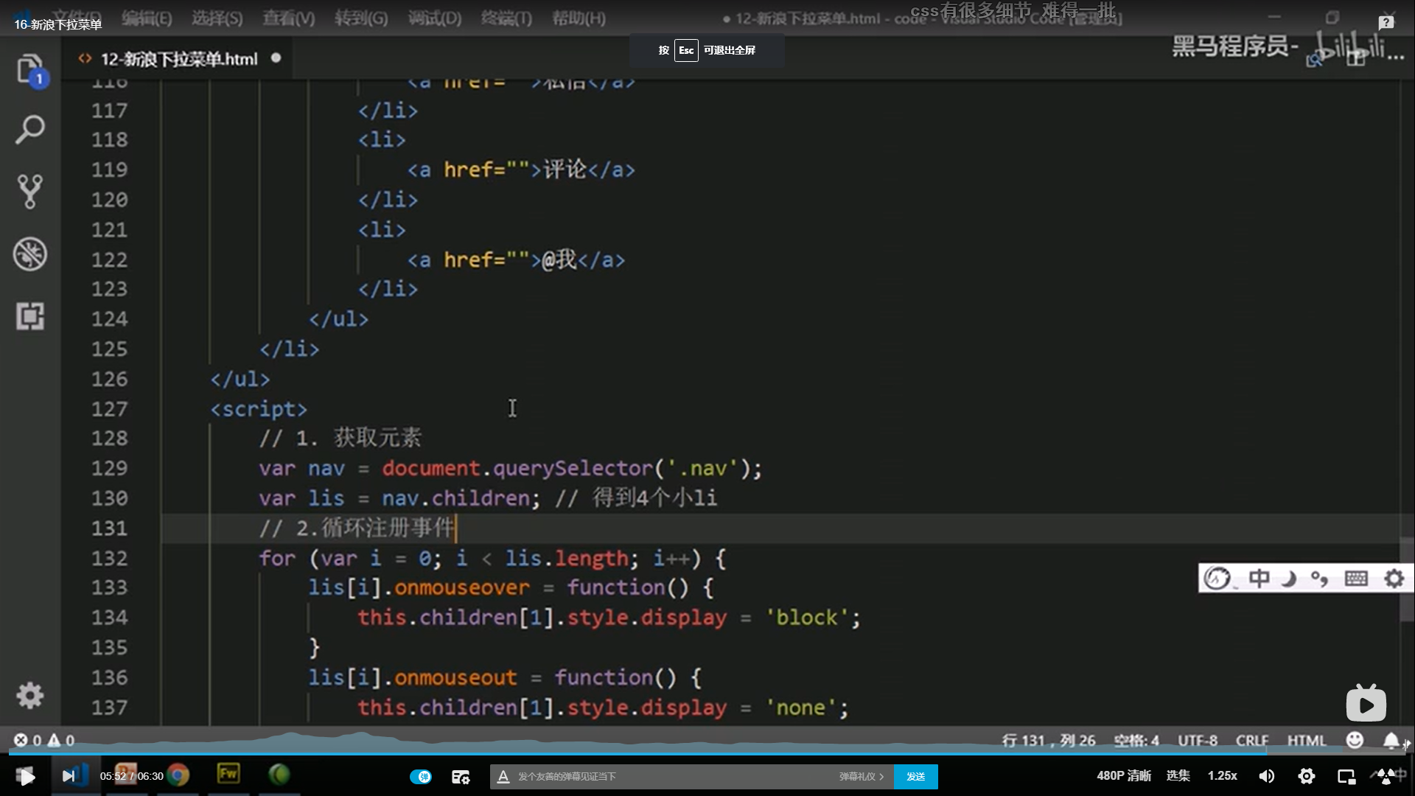Open the Explorer panel in activity bar
This screenshot has height=796, width=1415.
tap(29, 70)
